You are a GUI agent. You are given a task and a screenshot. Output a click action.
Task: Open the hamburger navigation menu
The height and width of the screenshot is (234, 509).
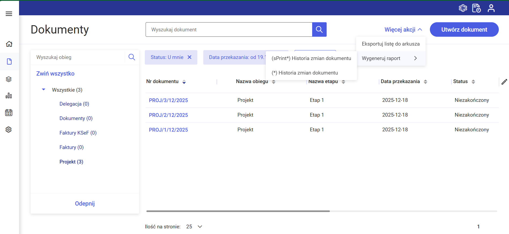[9, 14]
